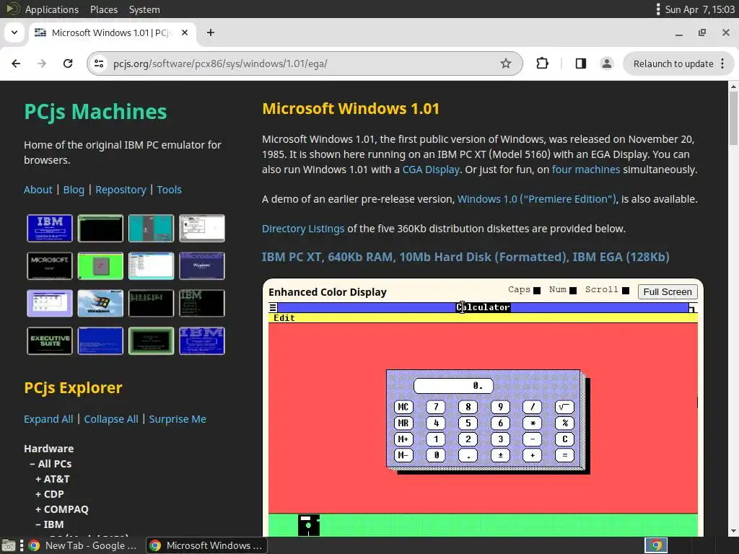
Task: Toggle the browser side panel icon
Action: 581,63
